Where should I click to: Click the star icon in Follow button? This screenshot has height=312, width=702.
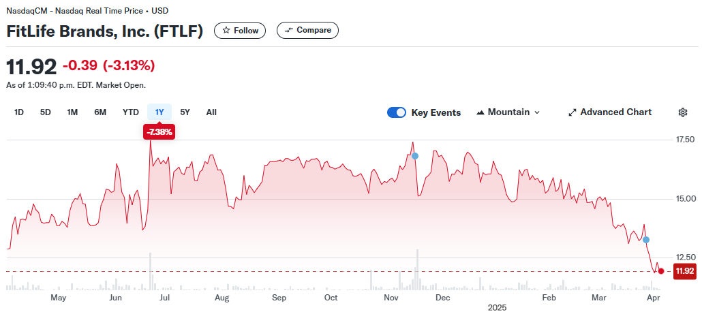click(226, 31)
